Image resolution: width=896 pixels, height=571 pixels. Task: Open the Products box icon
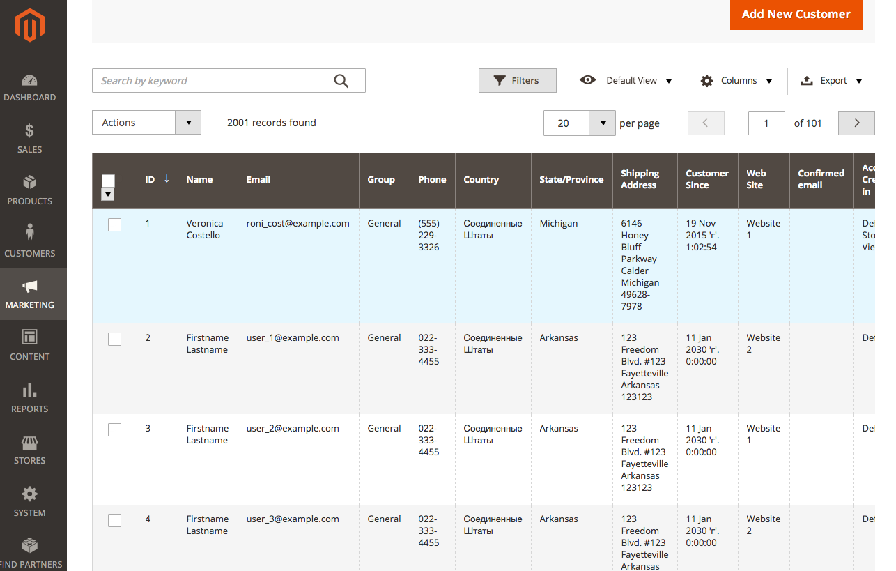point(29,183)
